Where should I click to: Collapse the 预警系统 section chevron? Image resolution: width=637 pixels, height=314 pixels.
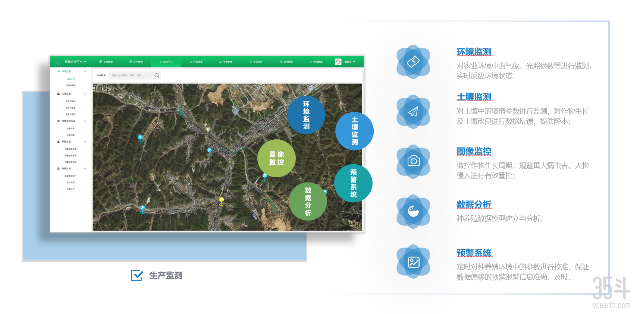(85, 142)
